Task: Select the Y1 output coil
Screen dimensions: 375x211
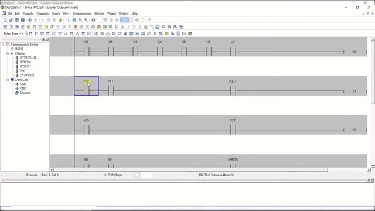Action: tap(354, 91)
